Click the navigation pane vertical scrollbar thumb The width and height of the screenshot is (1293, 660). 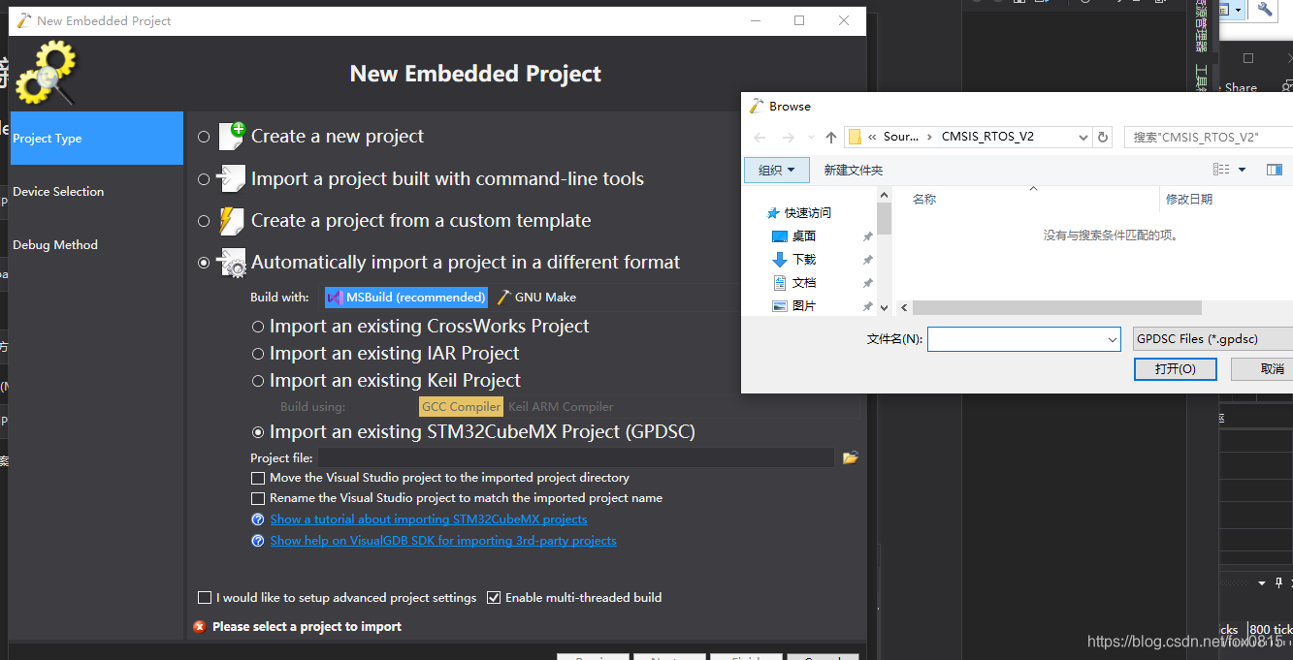(884, 218)
